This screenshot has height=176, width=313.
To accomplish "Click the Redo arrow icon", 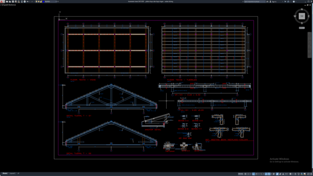I will [x=32, y=1].
